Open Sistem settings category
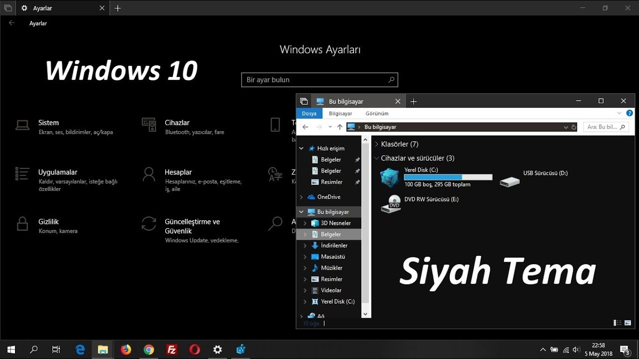This screenshot has width=639, height=359. point(65,127)
